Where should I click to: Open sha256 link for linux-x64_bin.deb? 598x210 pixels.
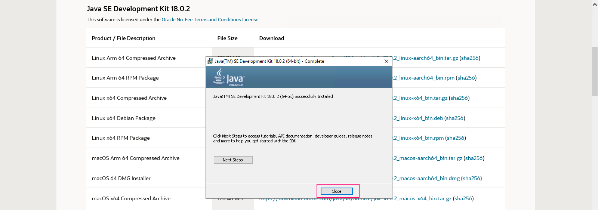point(454,118)
